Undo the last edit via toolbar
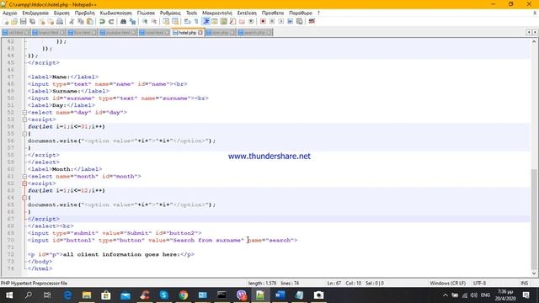The height and width of the screenshot is (303, 539). (102, 21)
